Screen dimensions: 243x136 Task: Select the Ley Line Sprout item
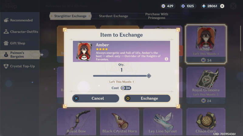tap(163, 122)
